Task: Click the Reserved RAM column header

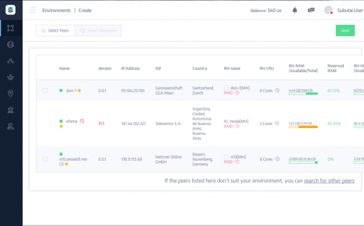Action: [x=336, y=68]
